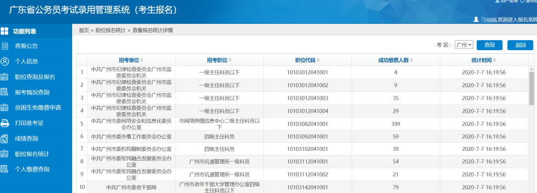Click the 打印准考证 printer icon
537x193 pixels.
tap(5, 123)
